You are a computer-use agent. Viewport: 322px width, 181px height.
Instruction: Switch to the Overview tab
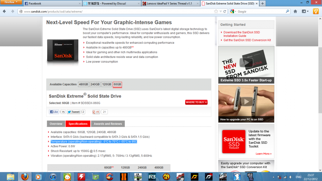56,124
